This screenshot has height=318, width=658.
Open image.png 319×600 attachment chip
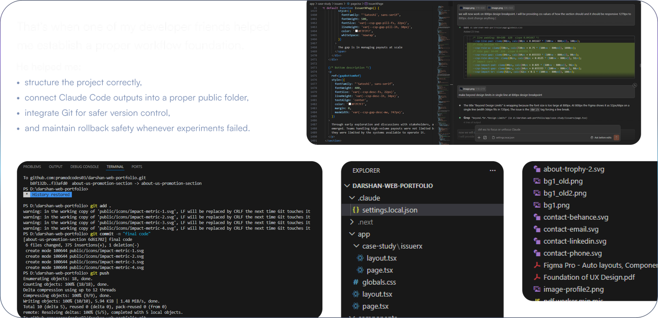[x=472, y=8]
